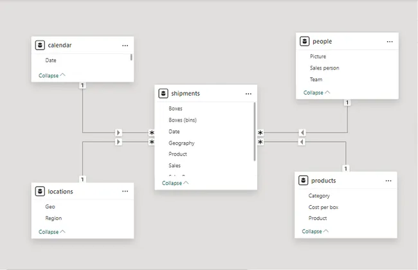The height and width of the screenshot is (270, 418).
Task: Select the Product field in products table
Action: tap(318, 218)
